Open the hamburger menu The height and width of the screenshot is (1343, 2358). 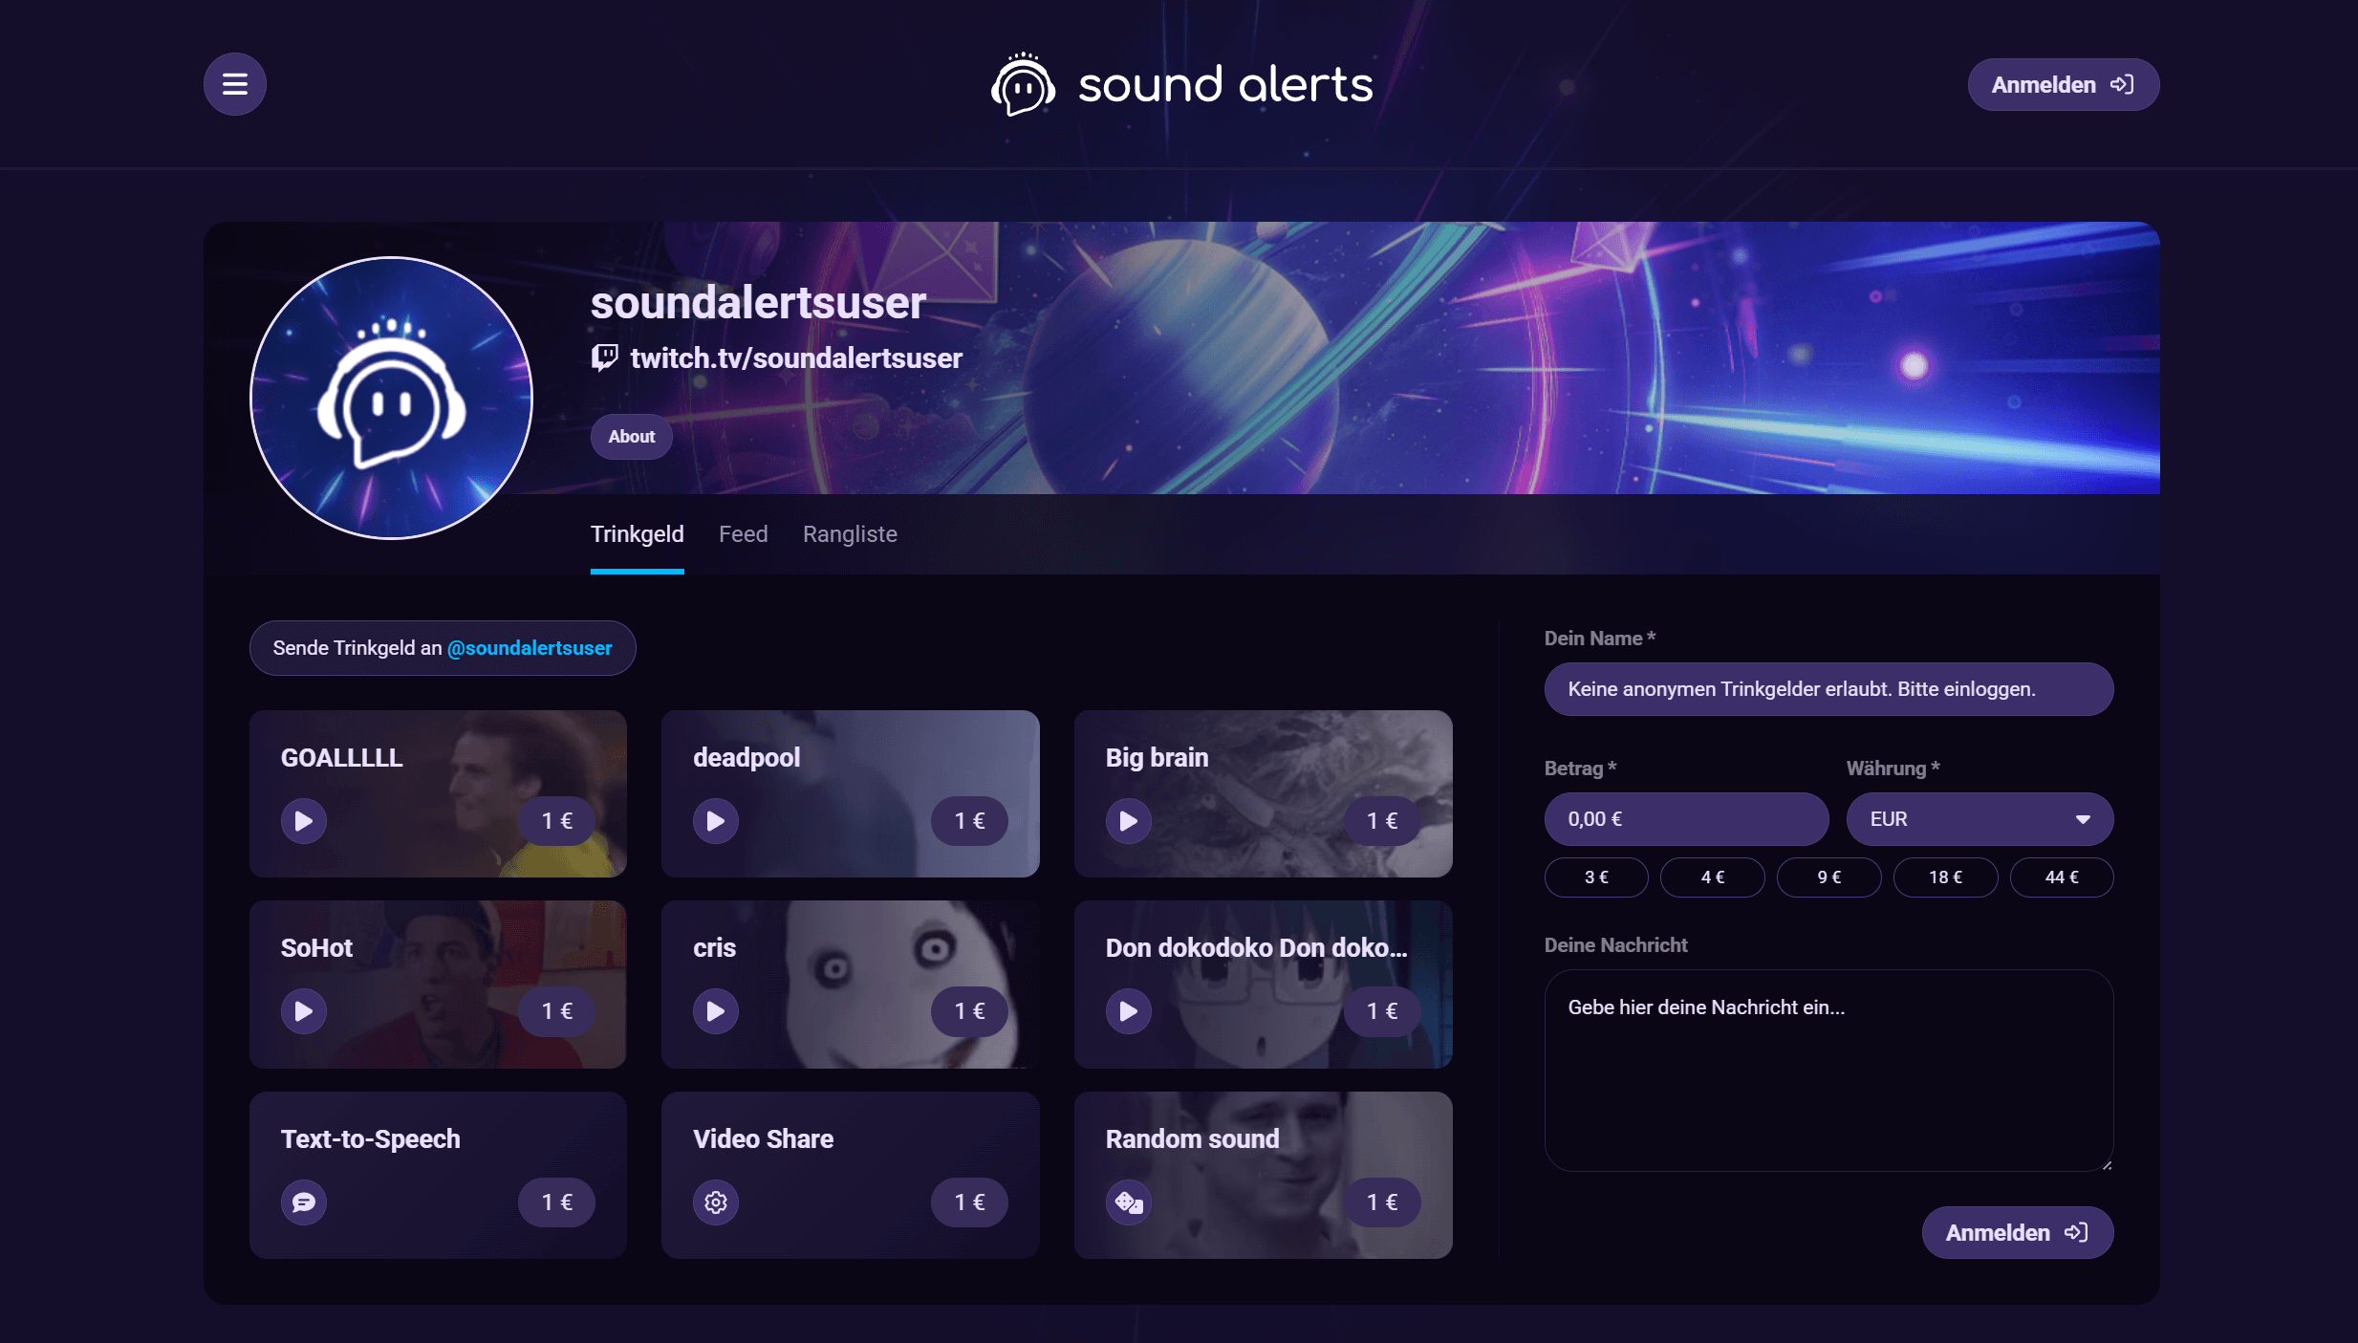click(x=234, y=84)
